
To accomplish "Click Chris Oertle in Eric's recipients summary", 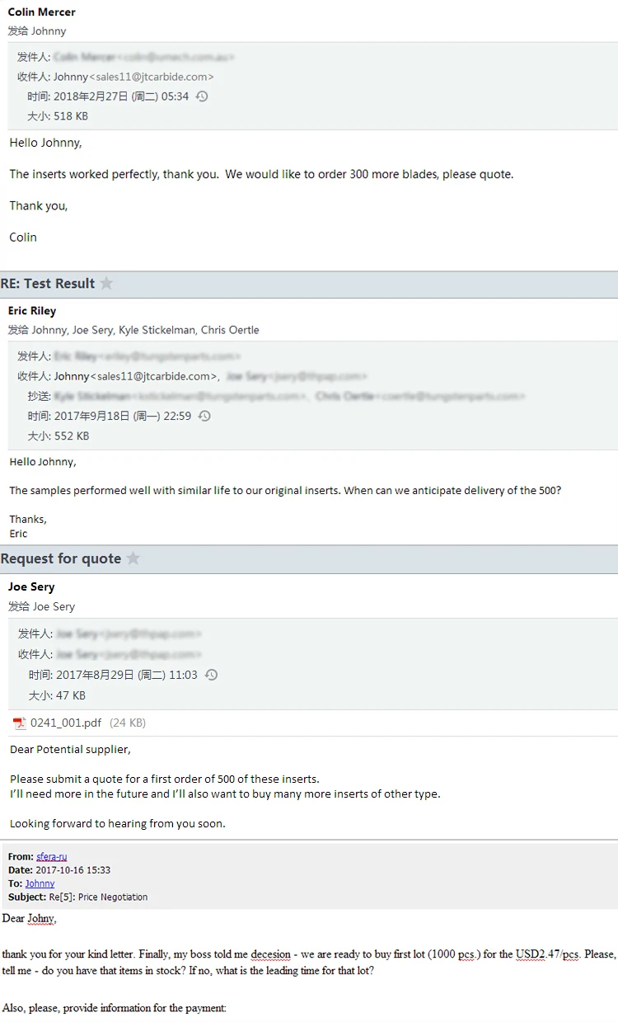I will (x=230, y=330).
